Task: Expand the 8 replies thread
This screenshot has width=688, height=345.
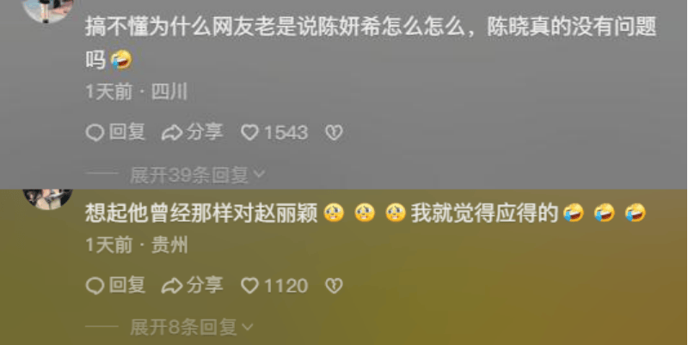Action: tap(192, 328)
